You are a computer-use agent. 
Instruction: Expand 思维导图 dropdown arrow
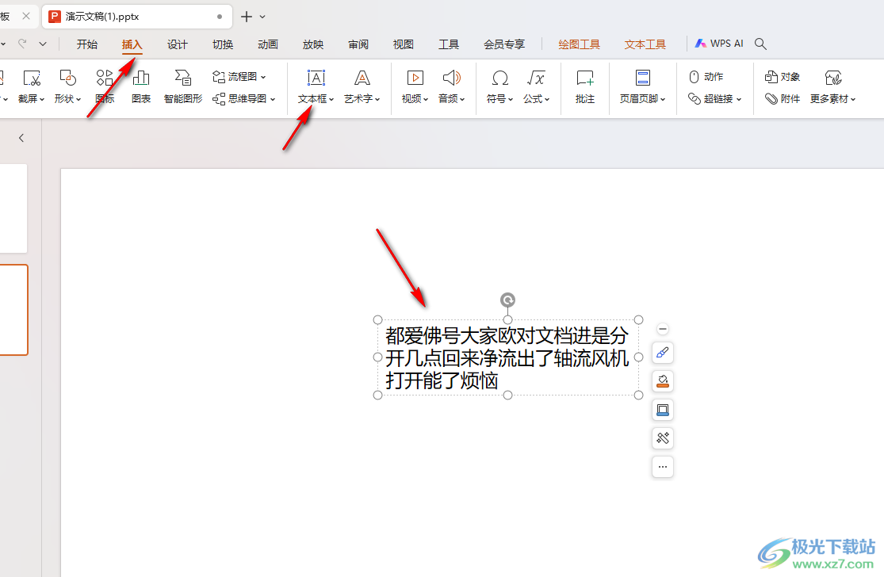click(273, 99)
